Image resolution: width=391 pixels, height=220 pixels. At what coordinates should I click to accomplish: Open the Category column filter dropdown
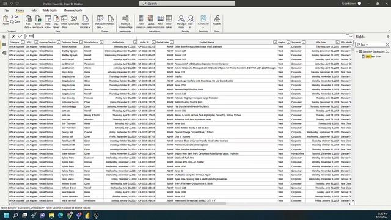tap(23, 42)
